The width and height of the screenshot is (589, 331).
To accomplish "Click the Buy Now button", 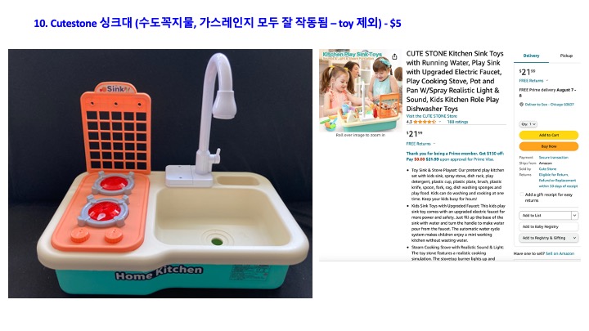I will coord(549,146).
